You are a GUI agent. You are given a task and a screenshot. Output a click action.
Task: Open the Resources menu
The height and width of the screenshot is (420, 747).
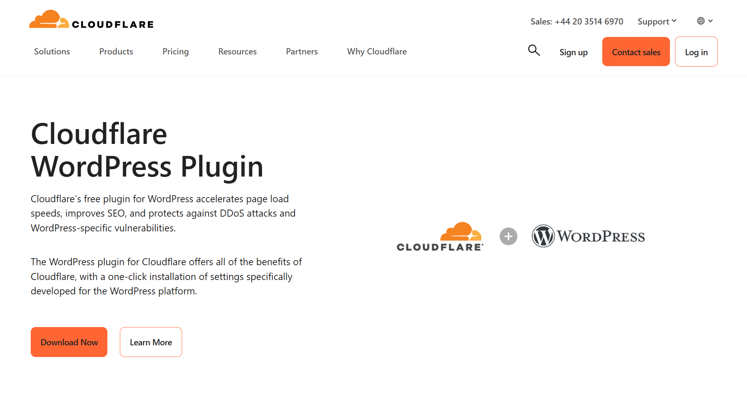[237, 51]
